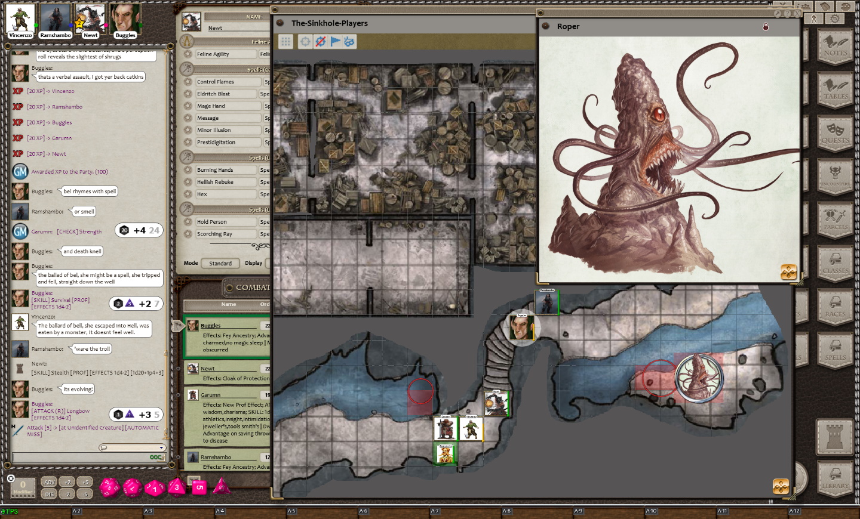860x519 pixels.
Task: Click the d20 die in dice tray
Action: pos(109,487)
